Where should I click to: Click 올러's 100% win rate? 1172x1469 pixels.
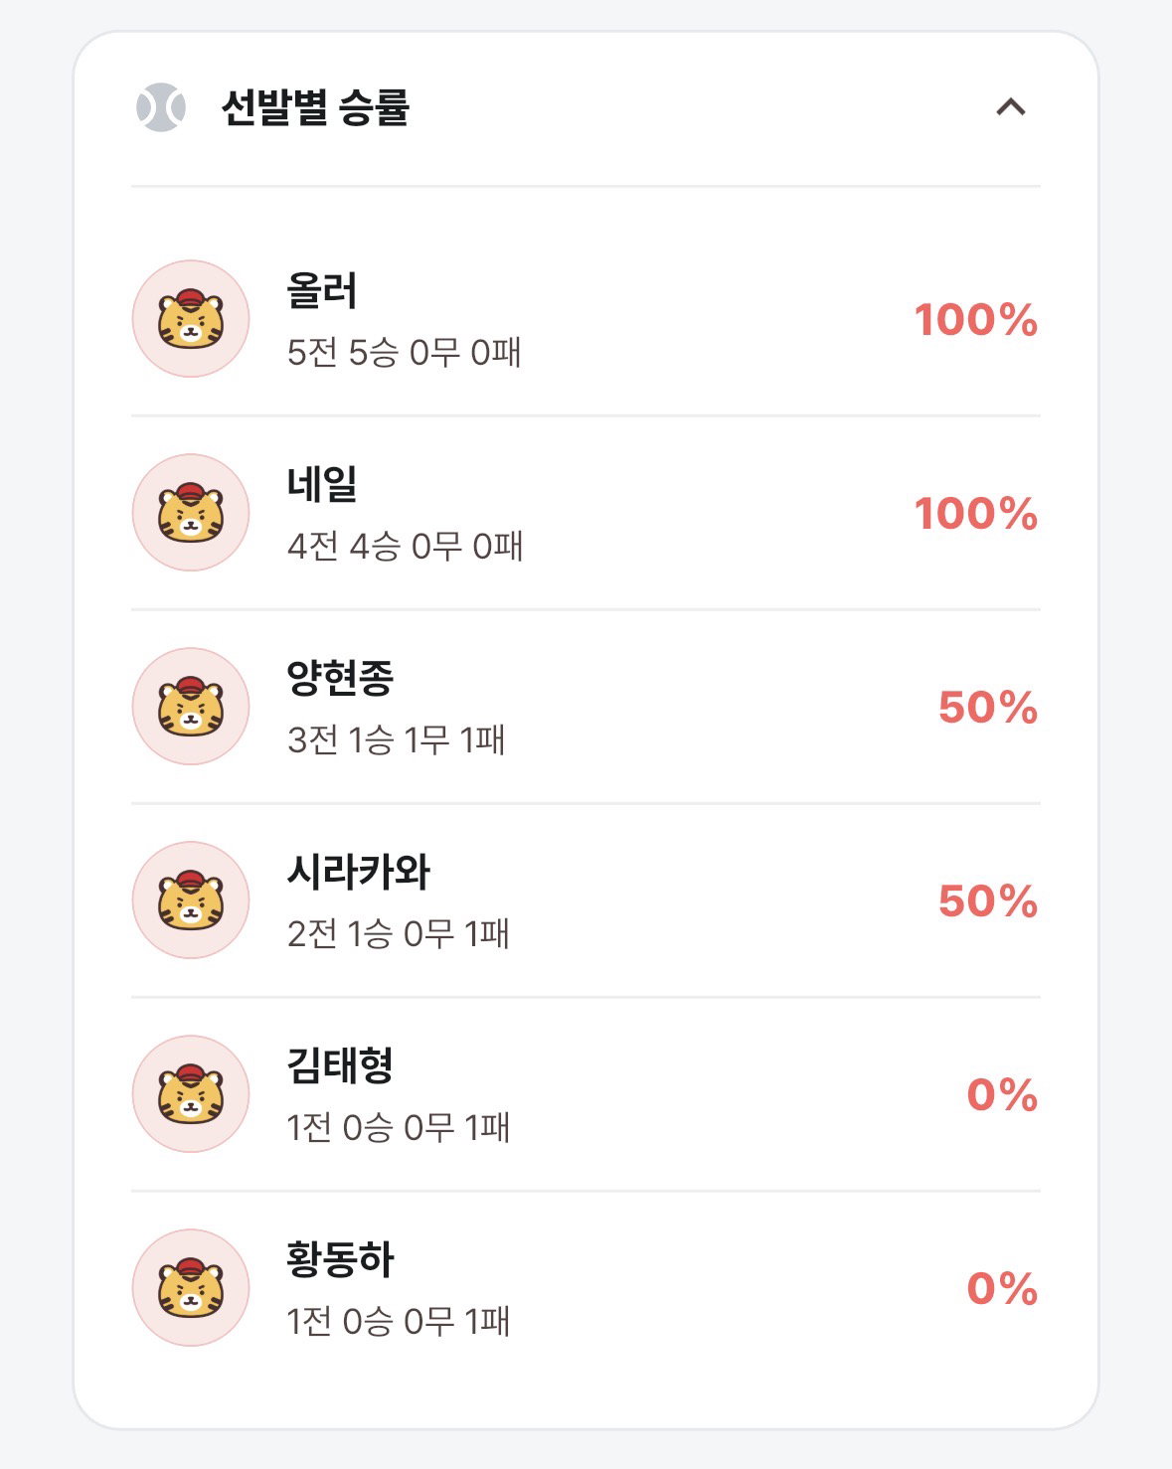[976, 320]
